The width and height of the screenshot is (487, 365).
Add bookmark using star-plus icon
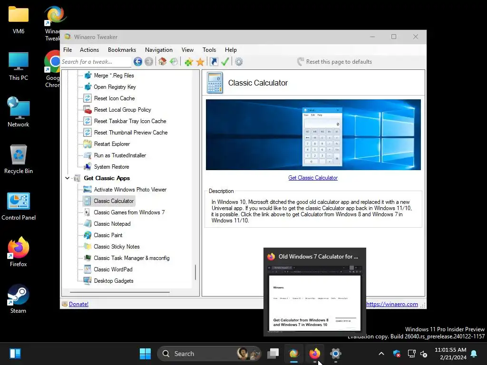point(188,62)
